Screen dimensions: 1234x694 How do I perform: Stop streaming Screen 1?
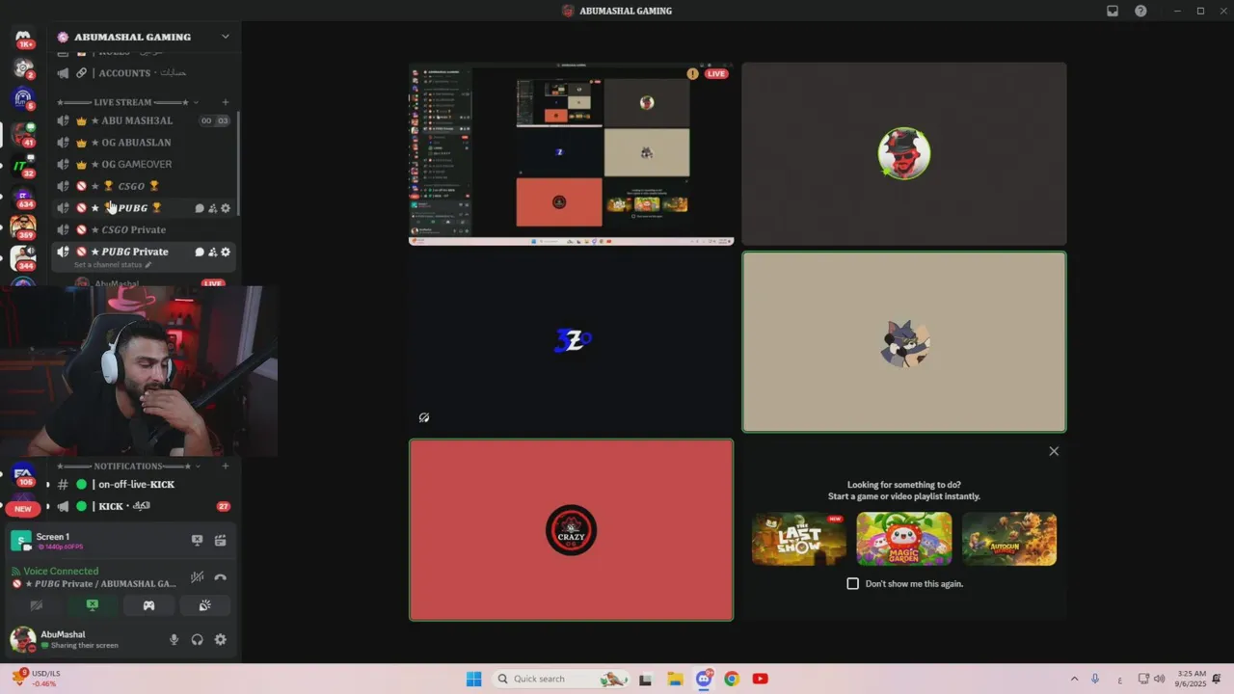tap(198, 541)
